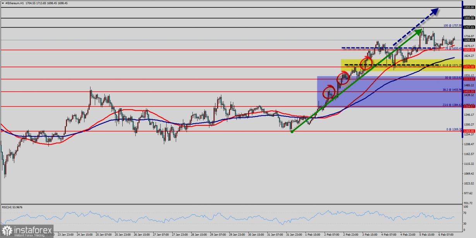
Task: Click the 1850.00 price label
Action: (x=469, y=7)
